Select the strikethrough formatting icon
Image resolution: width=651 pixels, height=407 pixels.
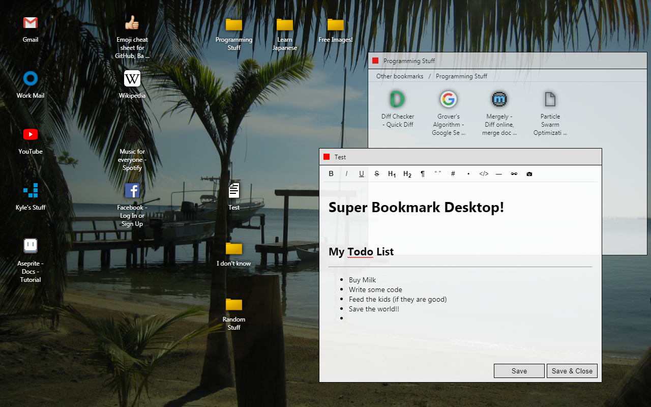coord(376,173)
